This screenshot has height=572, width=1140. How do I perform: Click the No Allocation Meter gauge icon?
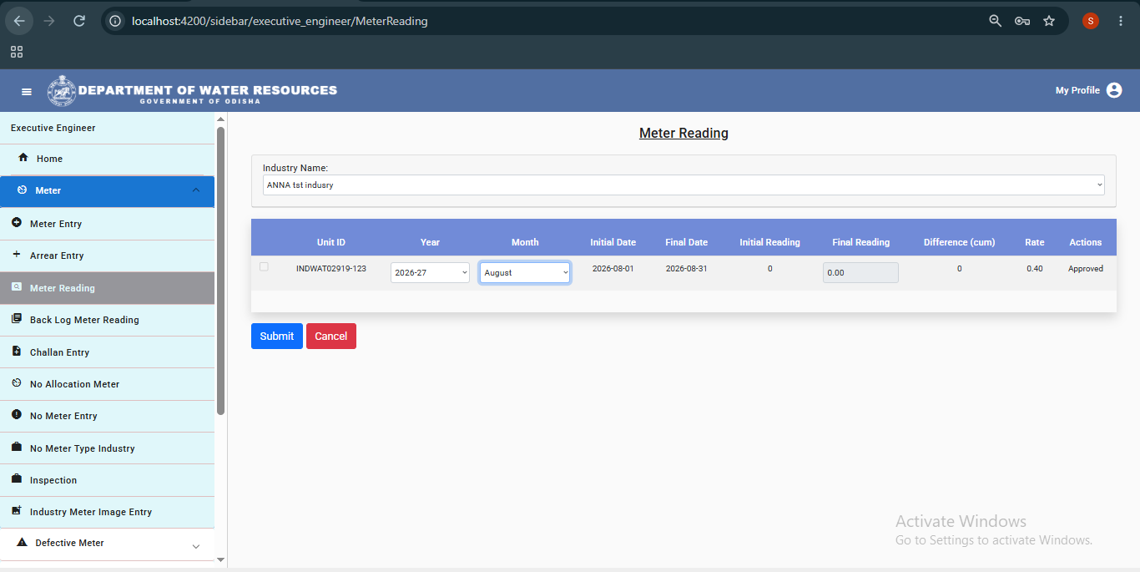[17, 383]
